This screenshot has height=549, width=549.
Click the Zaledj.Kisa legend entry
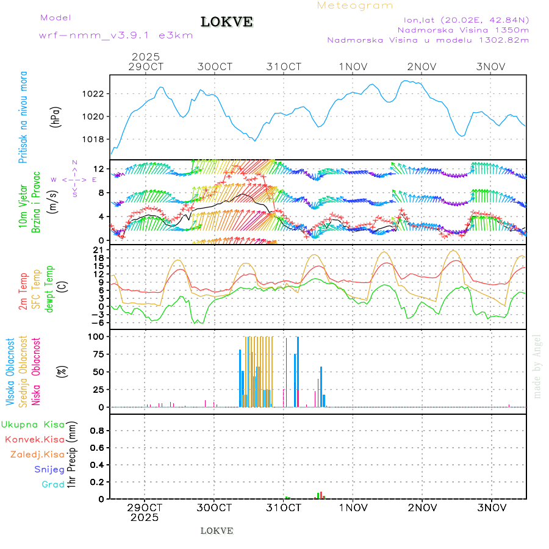[37, 454]
